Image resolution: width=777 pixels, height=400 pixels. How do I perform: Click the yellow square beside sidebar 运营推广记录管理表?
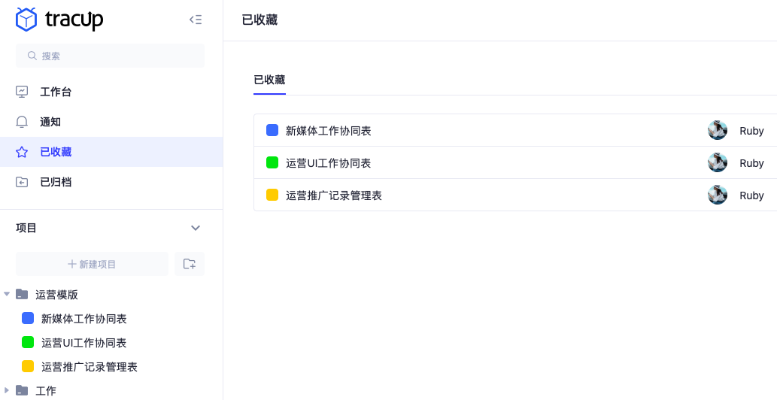(28, 366)
